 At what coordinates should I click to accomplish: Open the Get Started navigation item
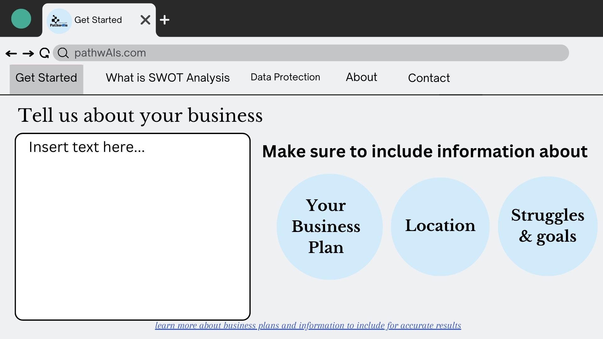46,78
